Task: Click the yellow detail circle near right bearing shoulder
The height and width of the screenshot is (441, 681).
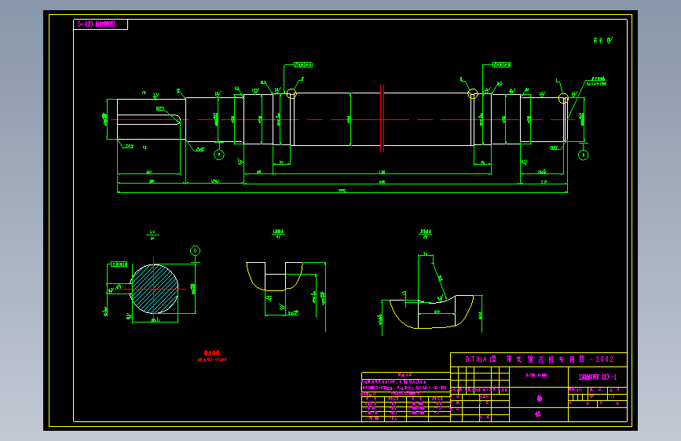Action: click(x=473, y=93)
